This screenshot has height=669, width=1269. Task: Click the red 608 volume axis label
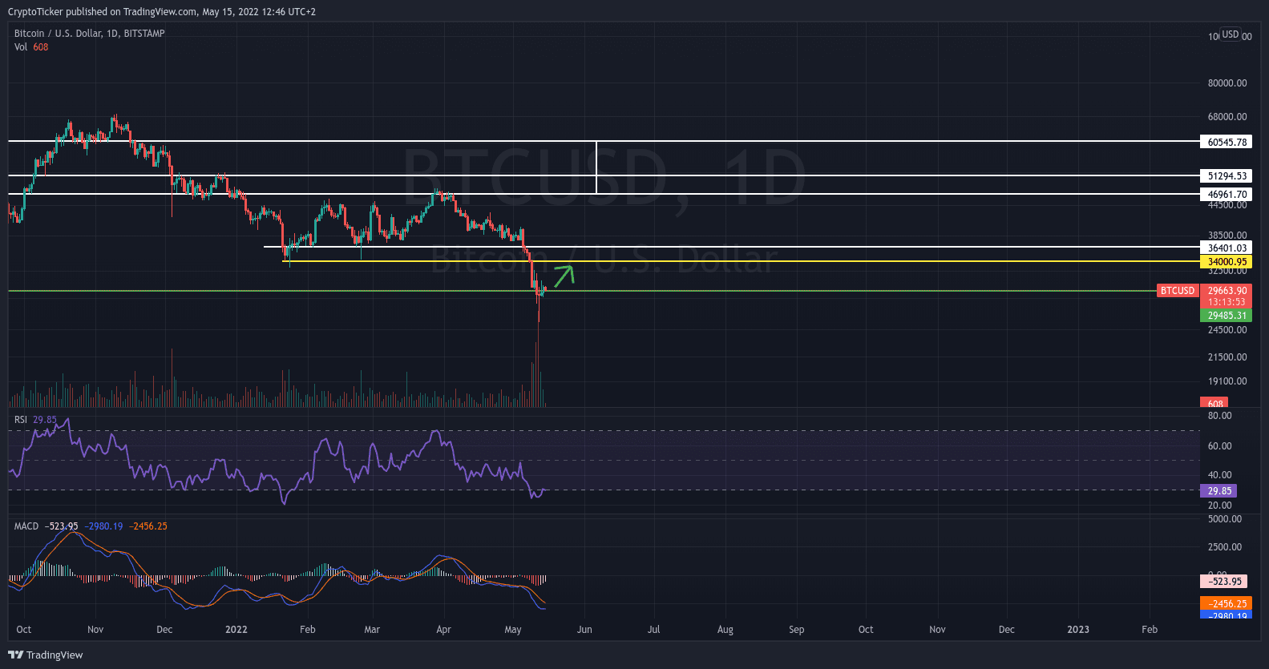pos(1214,403)
